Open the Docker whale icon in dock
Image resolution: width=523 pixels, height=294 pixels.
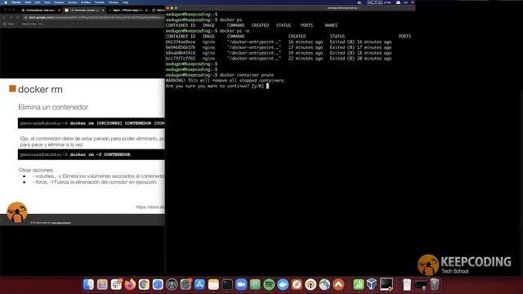pyautogui.click(x=283, y=284)
